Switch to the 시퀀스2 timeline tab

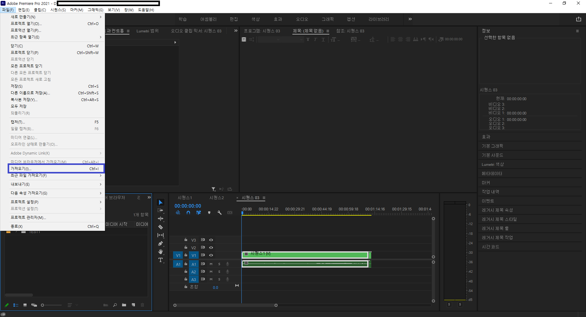coord(217,198)
